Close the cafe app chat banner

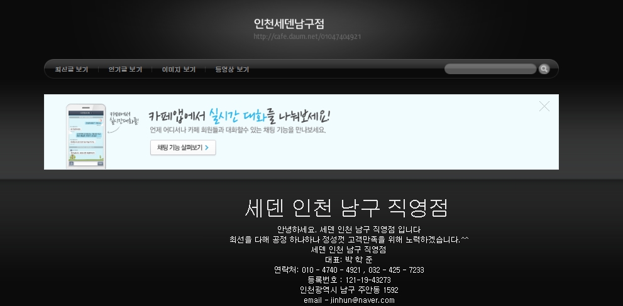point(544,107)
